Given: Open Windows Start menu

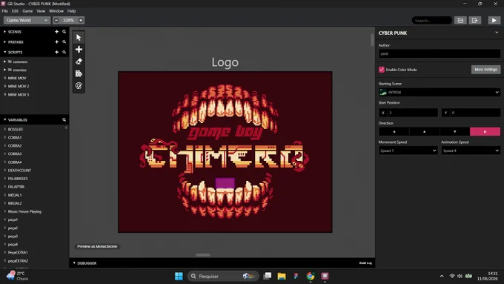Looking at the screenshot, I should 179,276.
